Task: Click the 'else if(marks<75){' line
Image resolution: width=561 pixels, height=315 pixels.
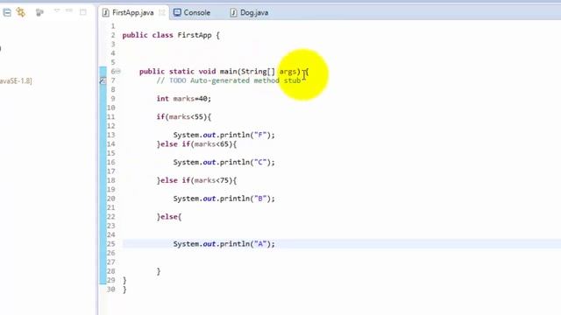Action: pyautogui.click(x=196, y=180)
